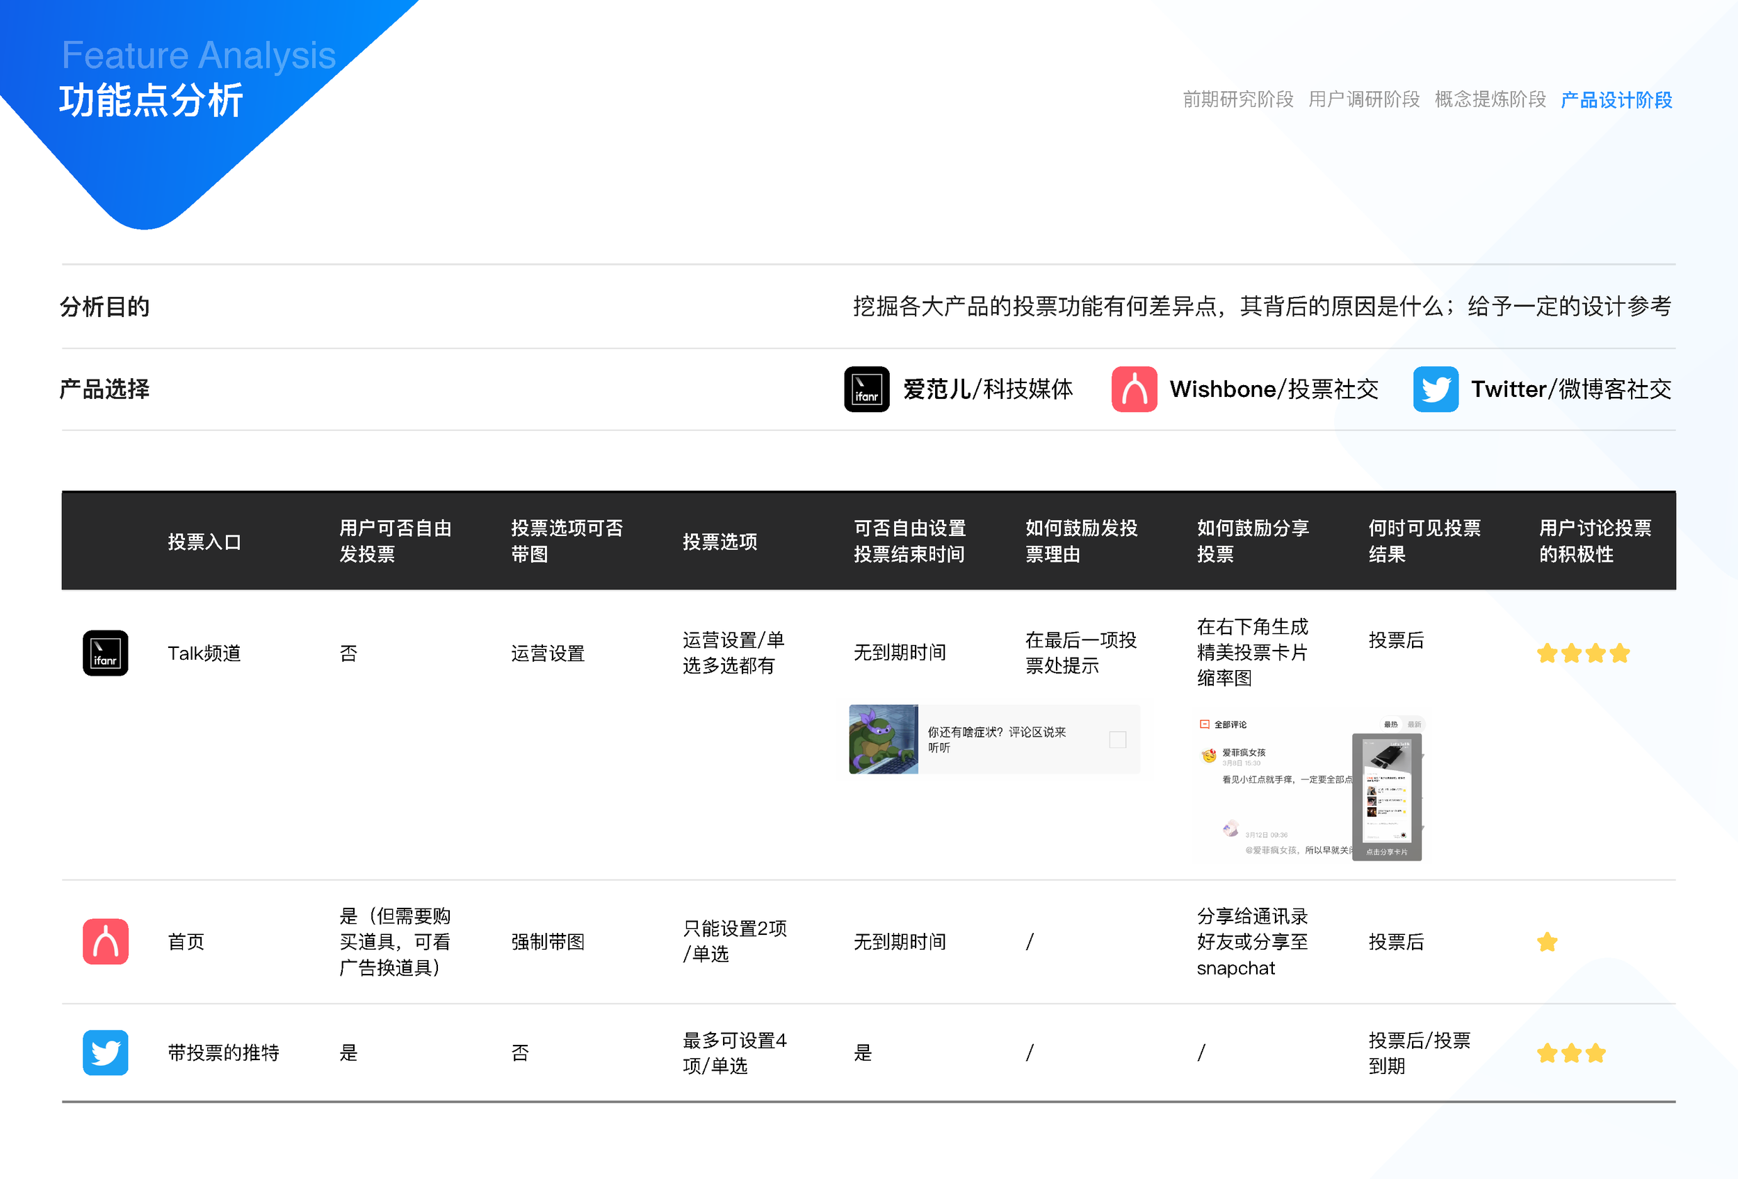Click the 分析目的 section label
The width and height of the screenshot is (1738, 1179).
coord(105,307)
